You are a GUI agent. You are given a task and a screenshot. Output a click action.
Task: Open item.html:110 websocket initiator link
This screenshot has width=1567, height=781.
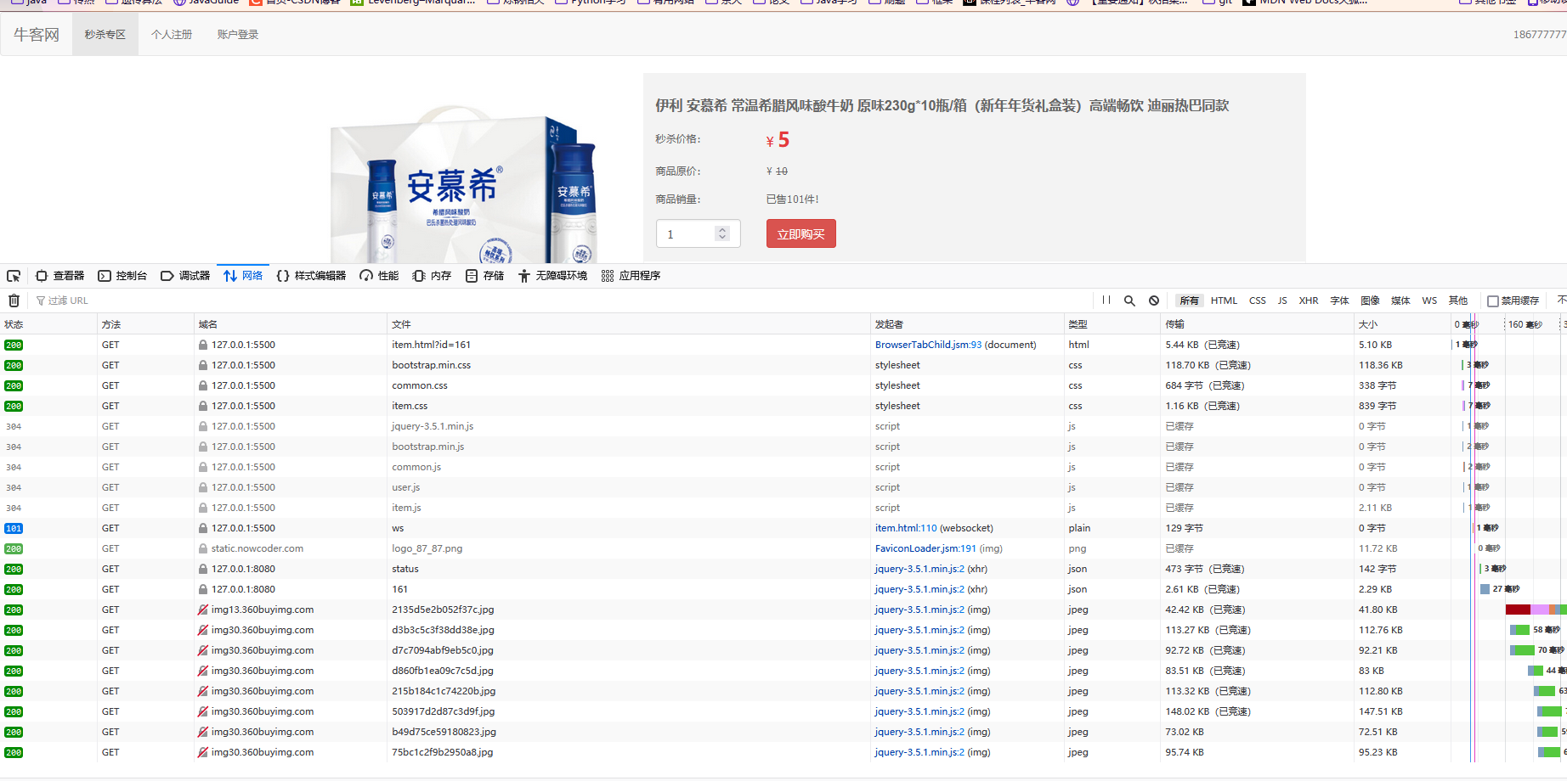point(906,528)
